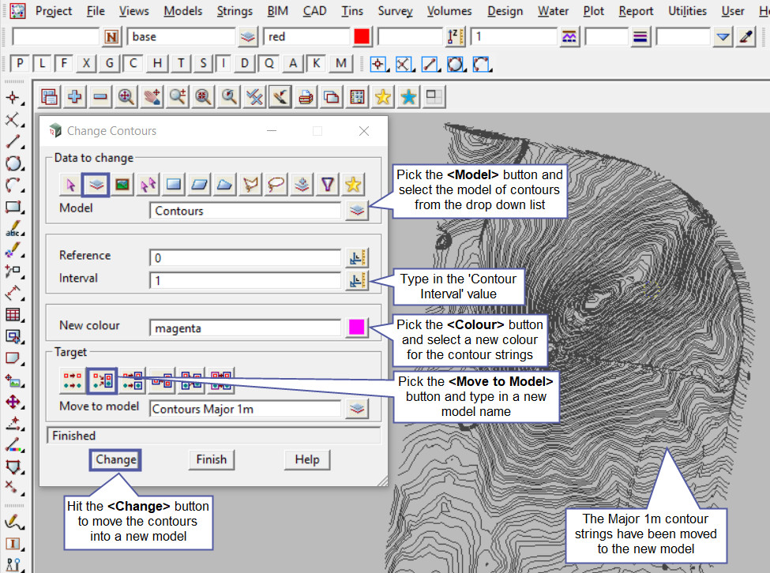Click the eyedropper icon in top toolbar
770x573 pixels.
click(x=746, y=37)
